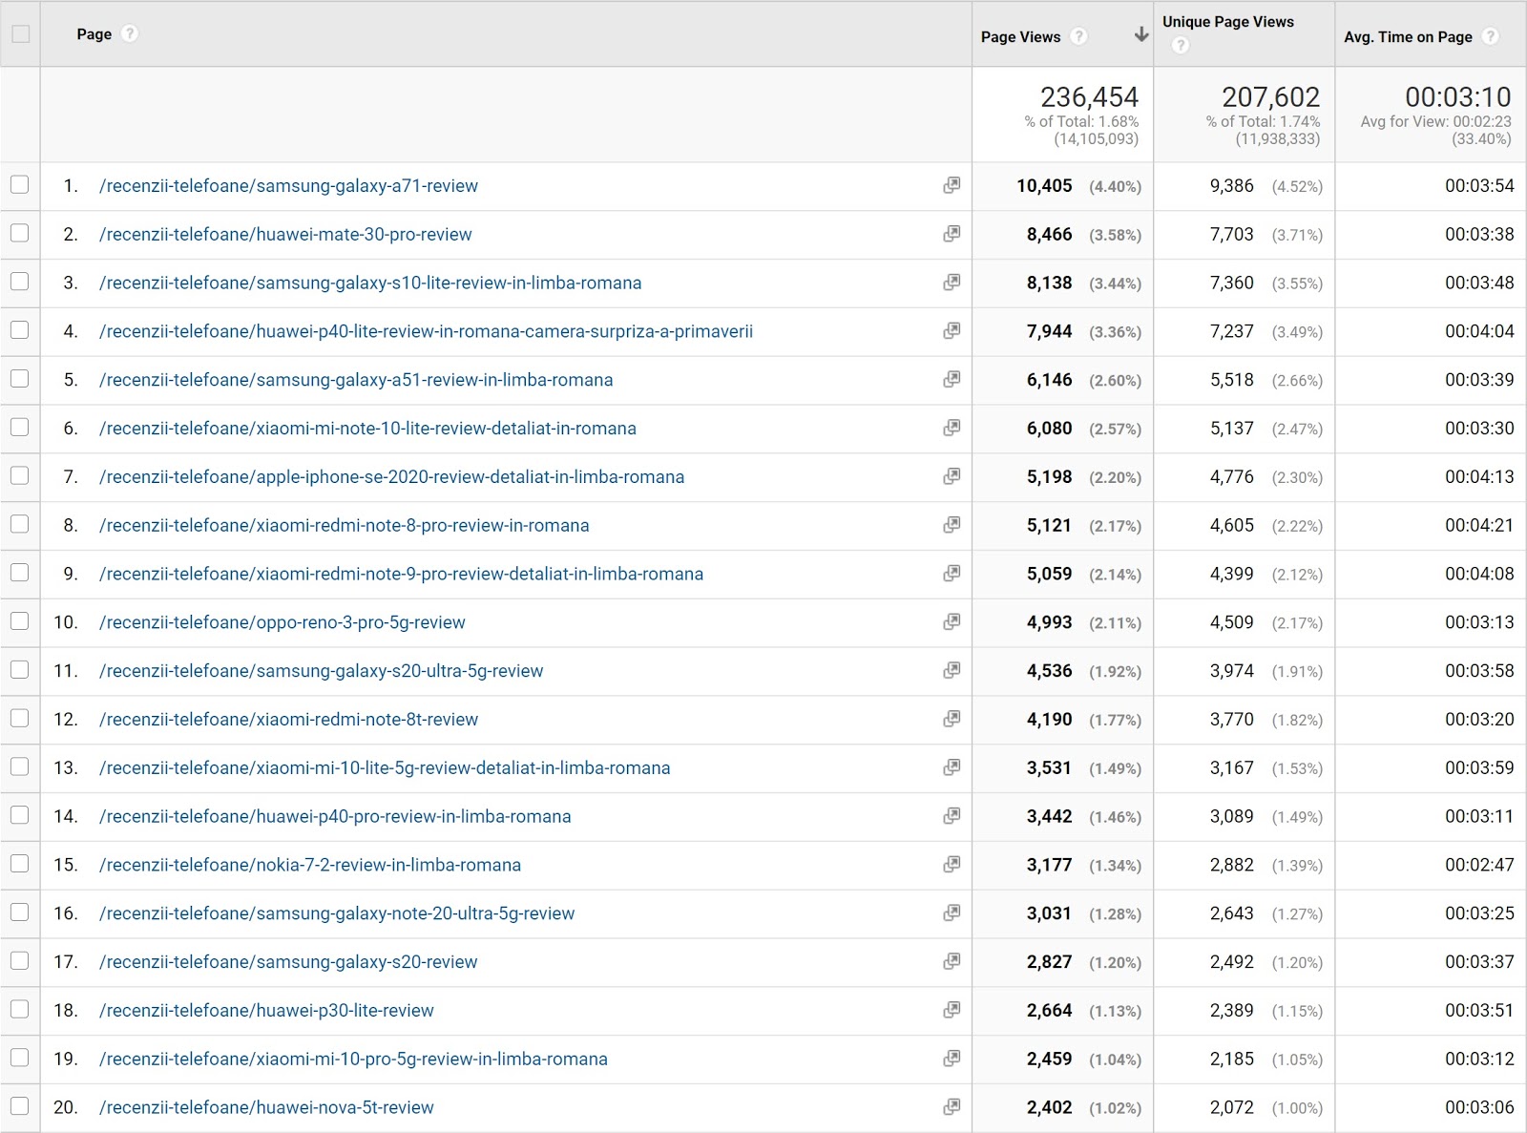Open samsung-galaxy-a71-review page in new window icon

(952, 185)
